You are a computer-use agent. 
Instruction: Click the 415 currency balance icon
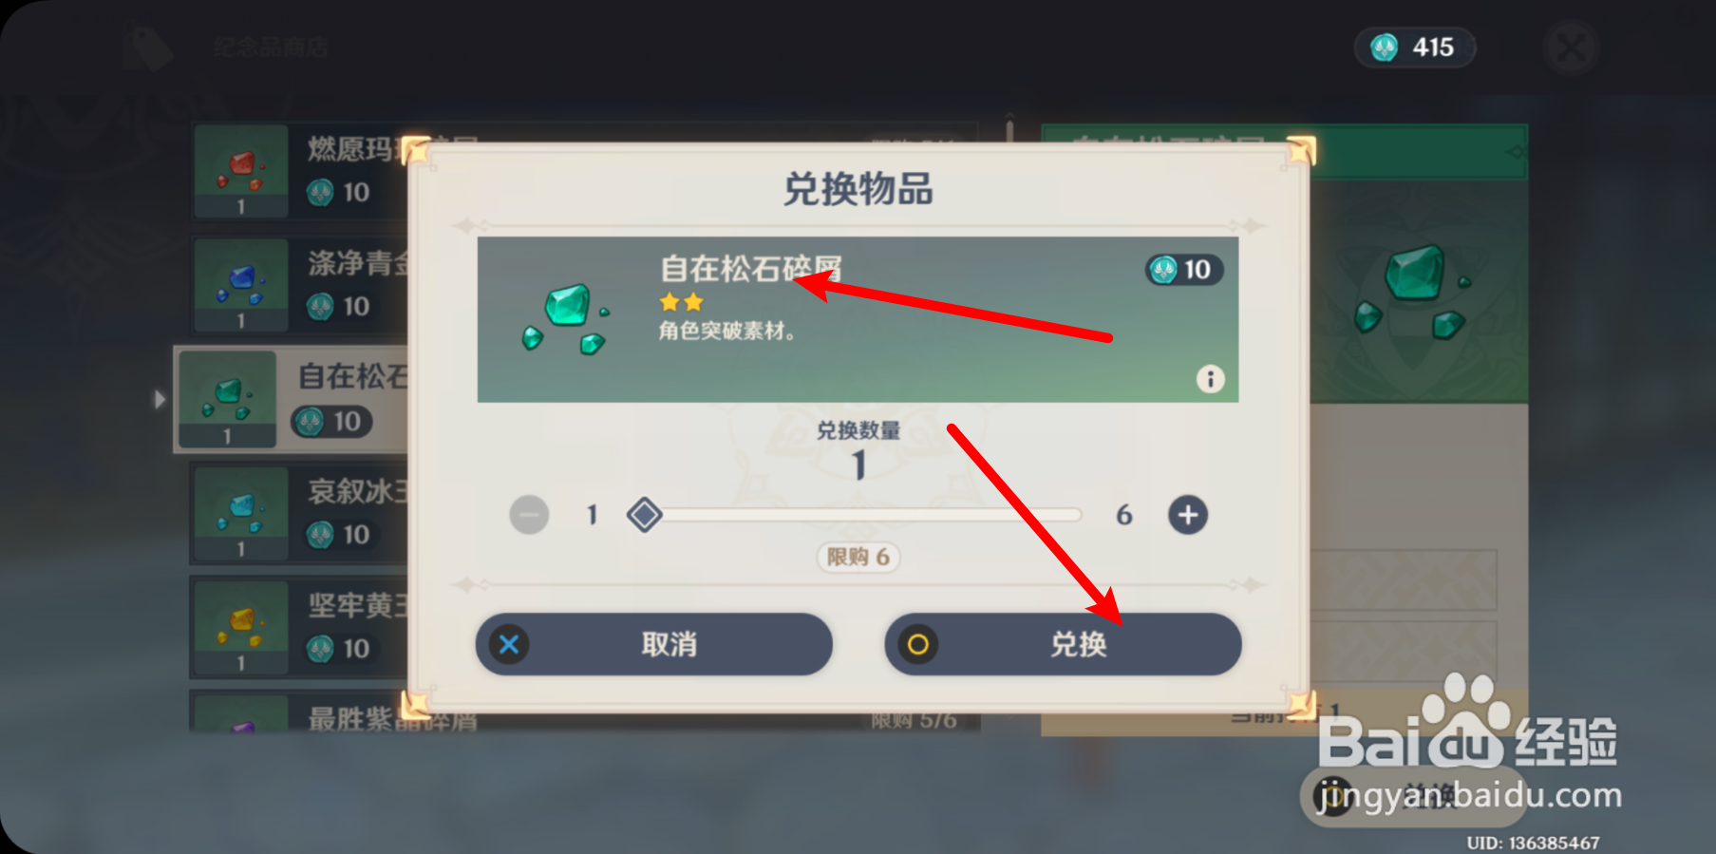pos(1385,47)
